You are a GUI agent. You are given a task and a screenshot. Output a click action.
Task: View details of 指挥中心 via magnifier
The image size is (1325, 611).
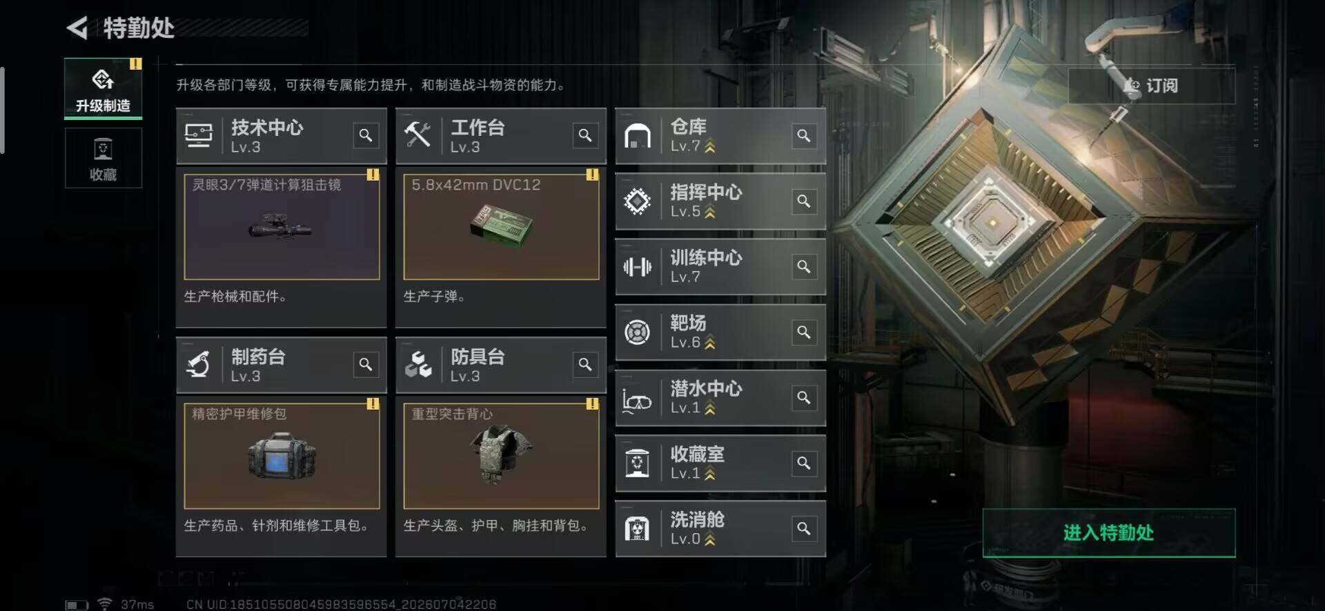pyautogui.click(x=804, y=201)
